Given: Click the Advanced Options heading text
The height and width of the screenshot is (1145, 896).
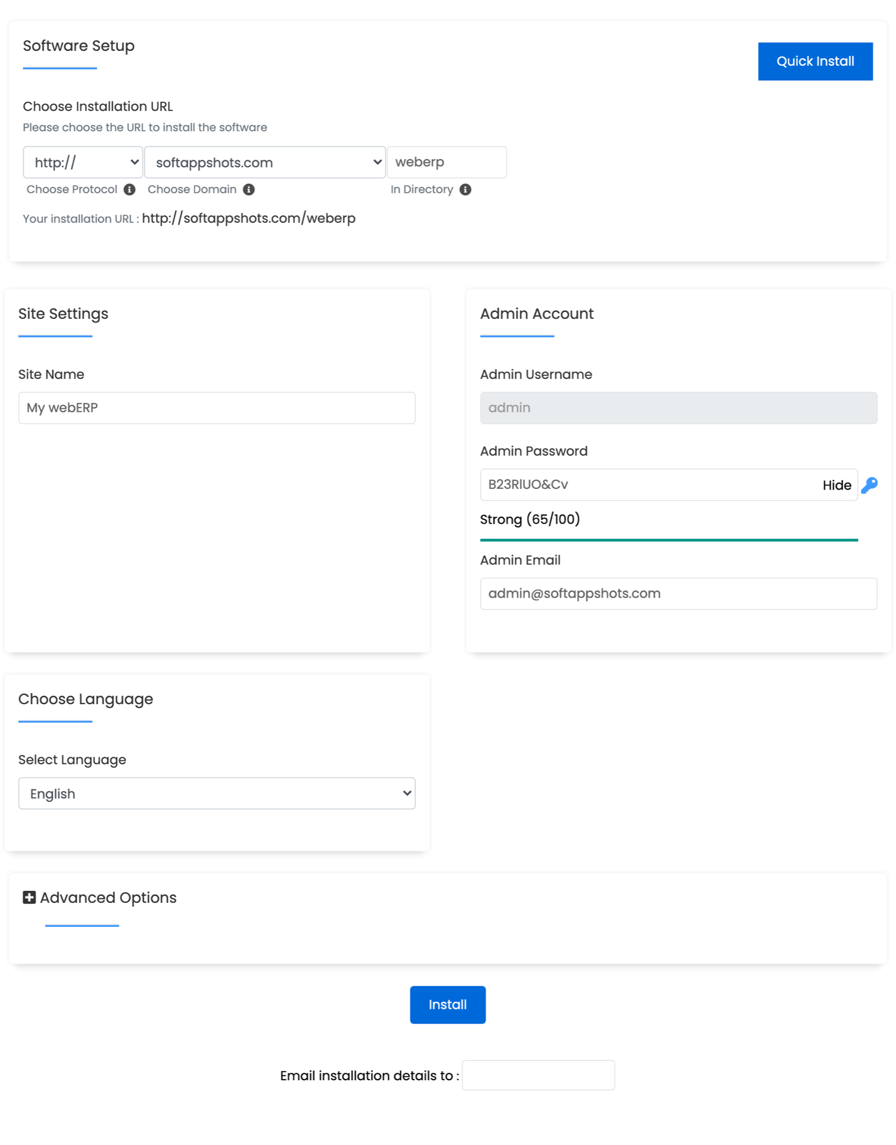Looking at the screenshot, I should click(x=108, y=898).
